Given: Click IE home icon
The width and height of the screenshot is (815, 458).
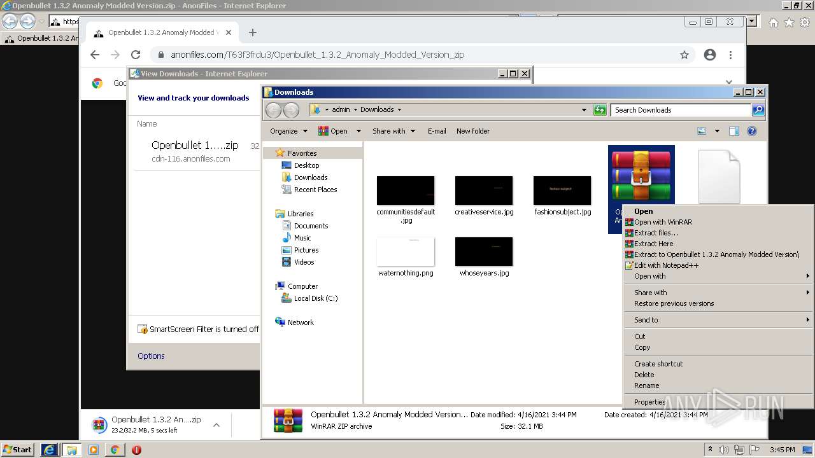Looking at the screenshot, I should (773, 22).
